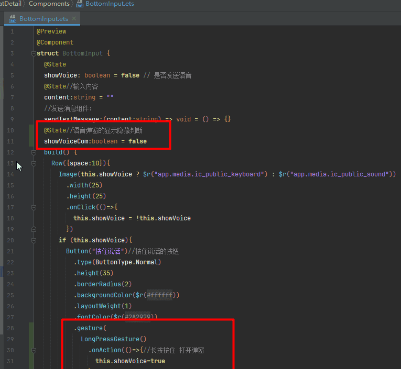Click the #ffffff color value in backgroundColor
The image size is (401, 369).
161,295
